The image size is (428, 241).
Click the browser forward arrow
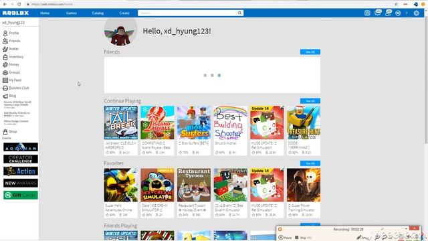[12, 4]
